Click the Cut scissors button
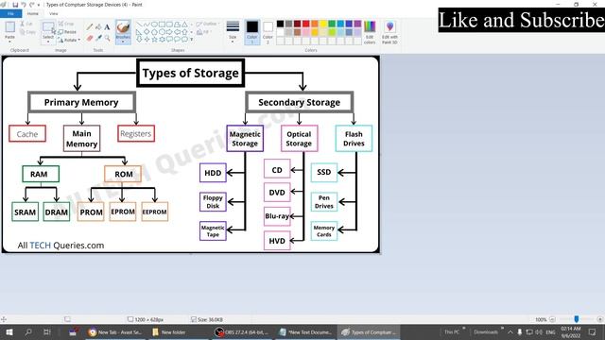Image resolution: width=605 pixels, height=340 pixels. point(26,24)
